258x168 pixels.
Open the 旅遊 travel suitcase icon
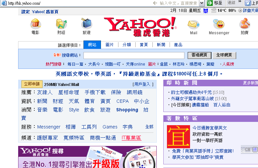86,23
